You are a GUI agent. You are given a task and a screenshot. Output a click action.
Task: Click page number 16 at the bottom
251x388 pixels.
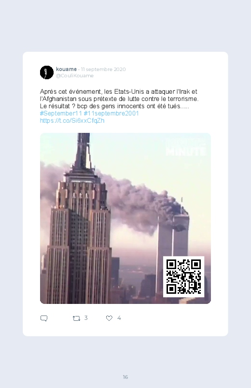tap(125, 377)
